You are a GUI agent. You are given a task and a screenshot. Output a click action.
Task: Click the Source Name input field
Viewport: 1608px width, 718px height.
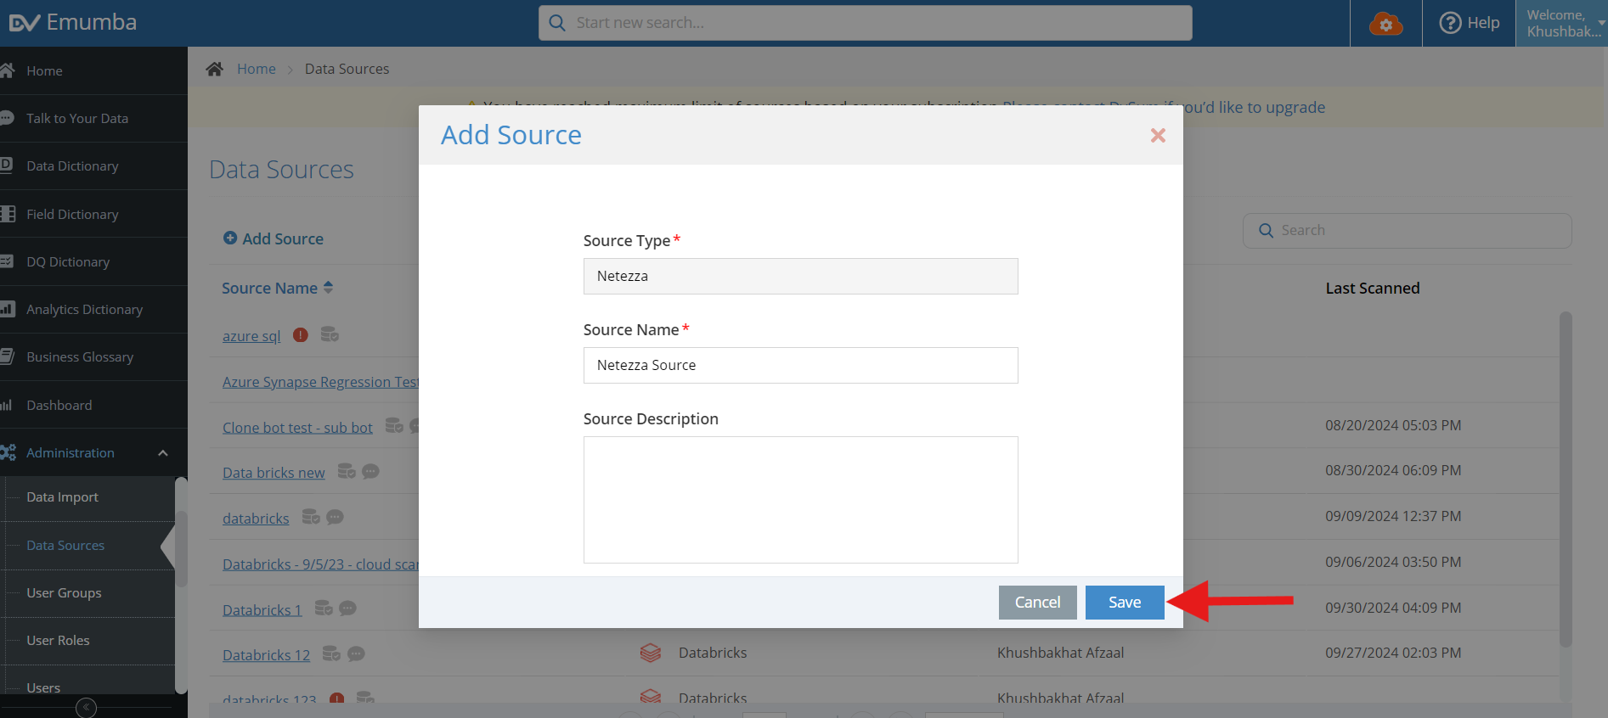pyautogui.click(x=800, y=366)
